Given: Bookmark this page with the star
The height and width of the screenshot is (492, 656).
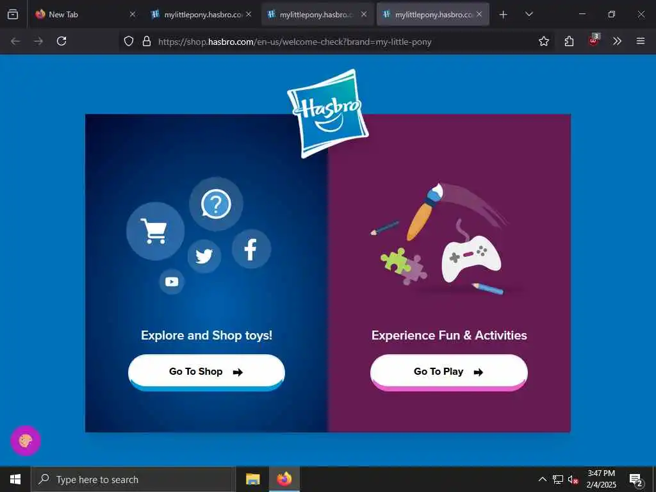Looking at the screenshot, I should tap(543, 41).
